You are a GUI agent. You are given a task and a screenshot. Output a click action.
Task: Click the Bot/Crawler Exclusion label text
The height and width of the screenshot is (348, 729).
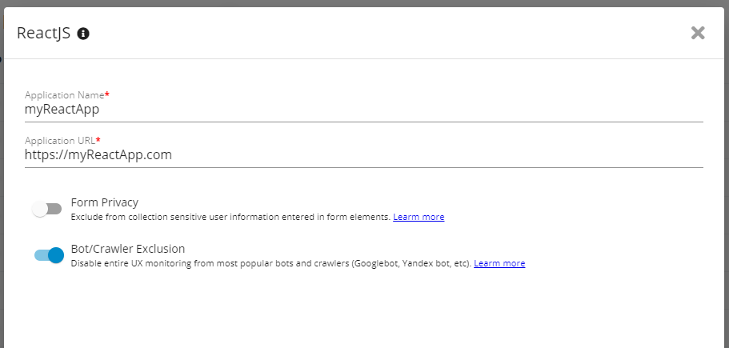[x=128, y=249]
